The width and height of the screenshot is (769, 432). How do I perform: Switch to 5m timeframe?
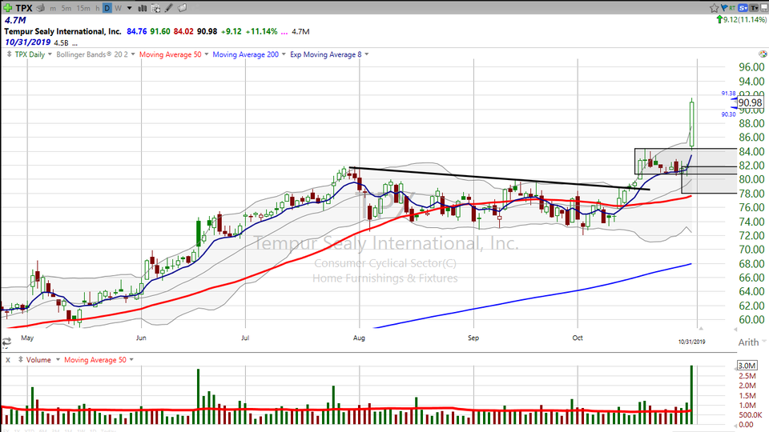click(x=66, y=8)
